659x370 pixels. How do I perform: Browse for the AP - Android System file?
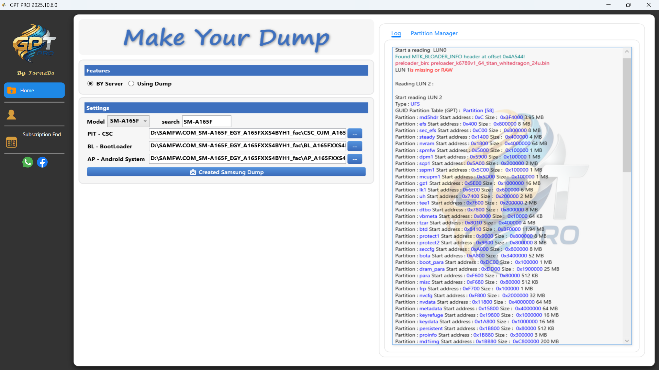coord(355,159)
